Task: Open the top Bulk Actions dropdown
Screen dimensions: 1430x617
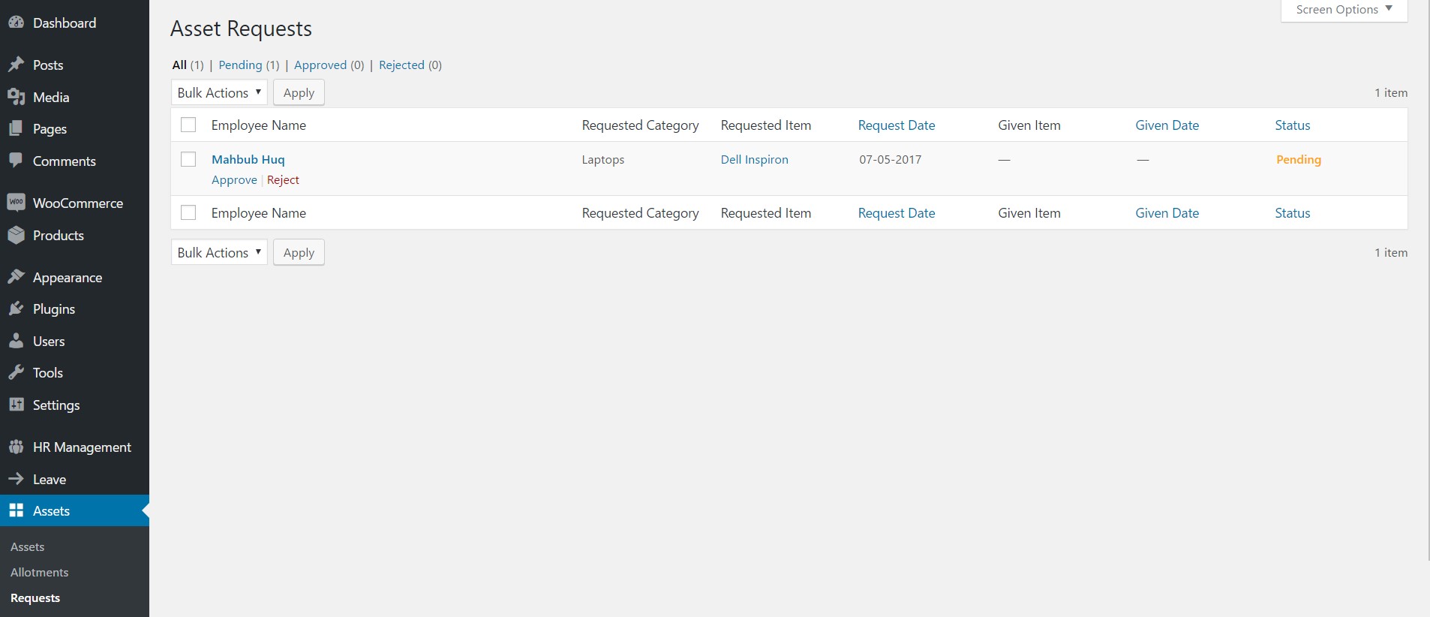Action: click(219, 92)
